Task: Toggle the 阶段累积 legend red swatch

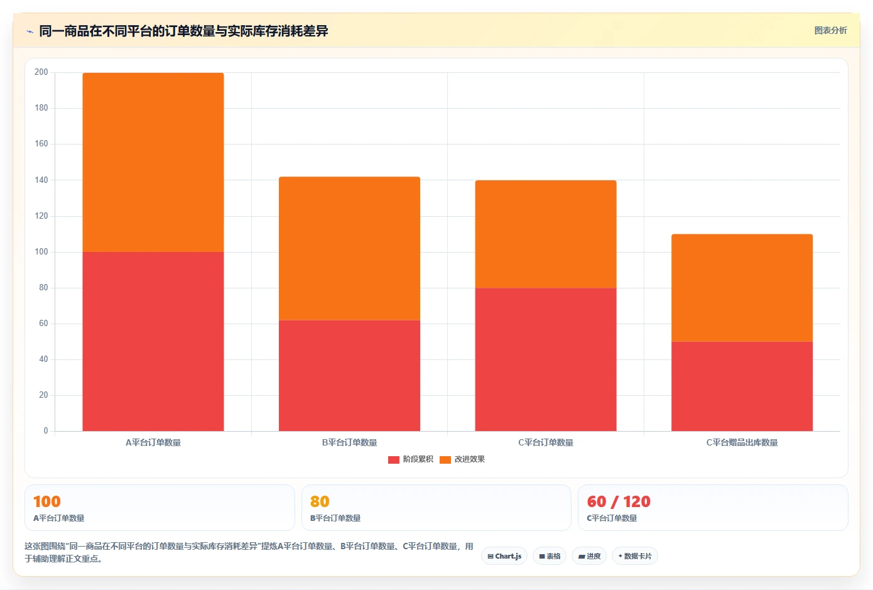Action: tap(394, 459)
